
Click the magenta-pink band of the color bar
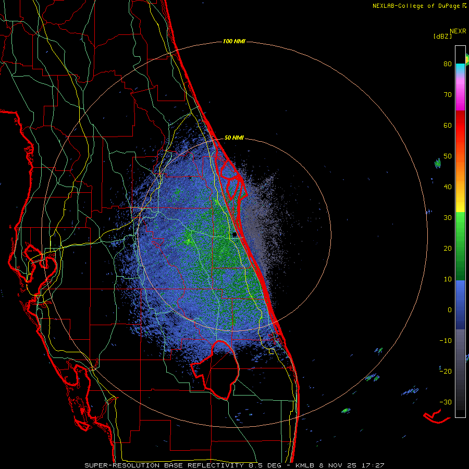click(460, 94)
